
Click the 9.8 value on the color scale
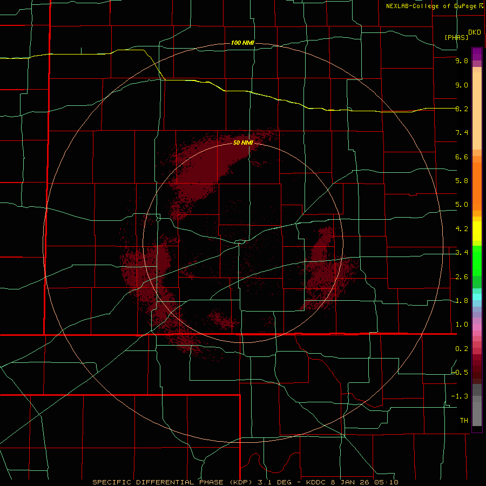click(462, 60)
